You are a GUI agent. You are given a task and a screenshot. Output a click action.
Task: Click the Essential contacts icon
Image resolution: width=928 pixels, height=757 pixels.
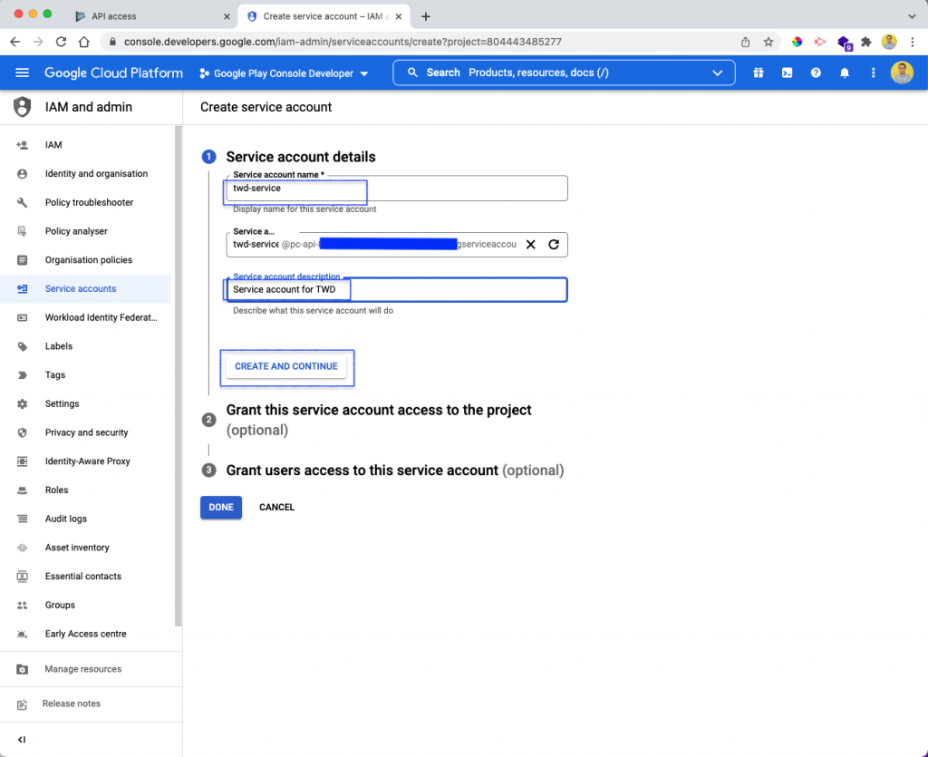tap(22, 577)
